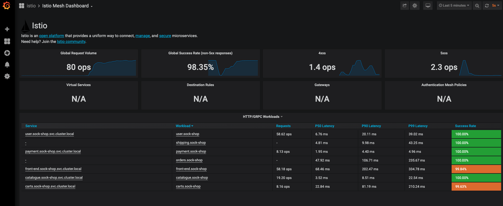
Task: Click the Global Success Rate panel title
Action: point(200,53)
